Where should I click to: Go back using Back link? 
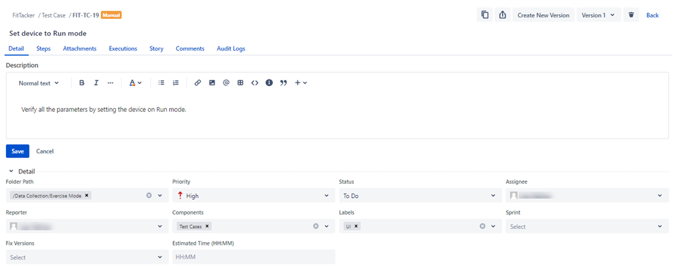(x=652, y=15)
